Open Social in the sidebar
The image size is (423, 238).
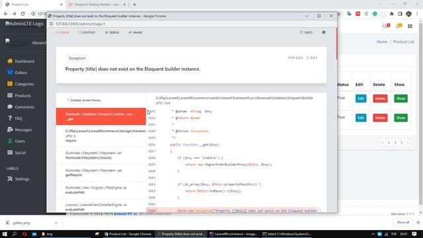pyautogui.click(x=17, y=153)
